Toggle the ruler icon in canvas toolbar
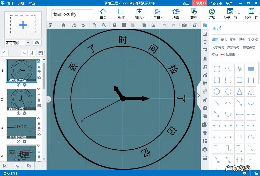260x176 pixels. 51,25
